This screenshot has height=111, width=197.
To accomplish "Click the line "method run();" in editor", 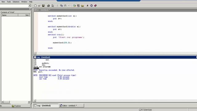I will click(56, 35).
